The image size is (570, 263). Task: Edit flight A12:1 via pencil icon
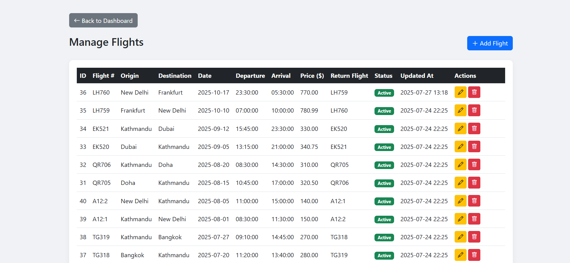(460, 219)
